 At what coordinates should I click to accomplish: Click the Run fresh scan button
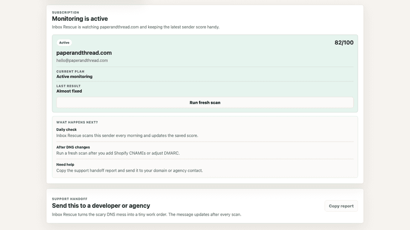[x=205, y=103]
